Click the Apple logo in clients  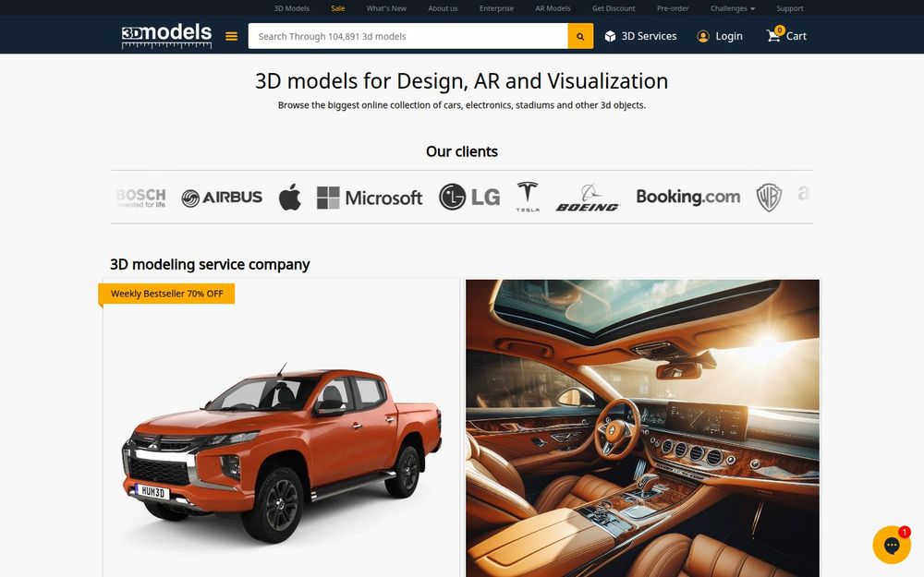290,197
